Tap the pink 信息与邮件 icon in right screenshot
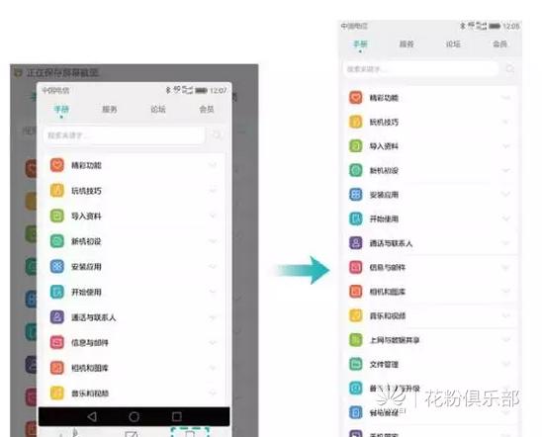The image size is (542, 437). [356, 267]
